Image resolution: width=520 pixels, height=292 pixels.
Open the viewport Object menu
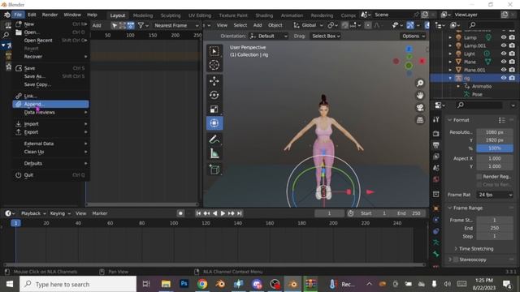pos(275,25)
